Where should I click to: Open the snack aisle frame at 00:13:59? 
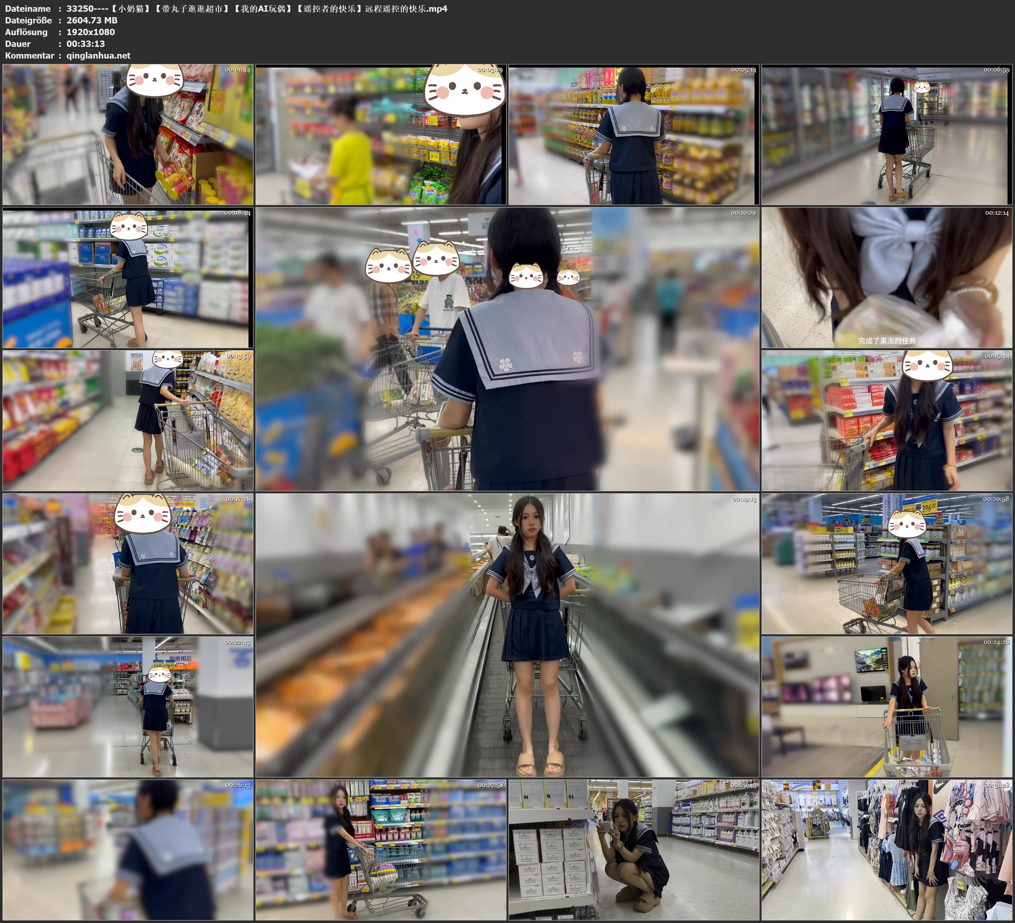(128, 420)
